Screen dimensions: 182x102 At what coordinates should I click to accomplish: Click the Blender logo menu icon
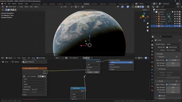click(2, 4)
